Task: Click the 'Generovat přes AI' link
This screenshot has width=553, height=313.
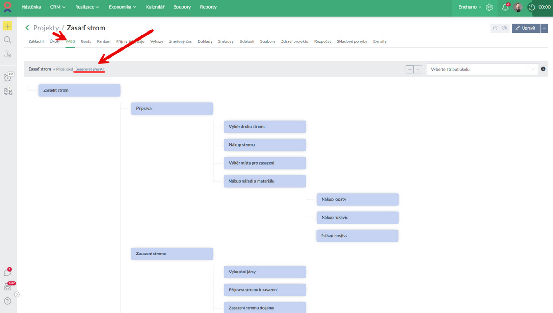Action: [90, 69]
